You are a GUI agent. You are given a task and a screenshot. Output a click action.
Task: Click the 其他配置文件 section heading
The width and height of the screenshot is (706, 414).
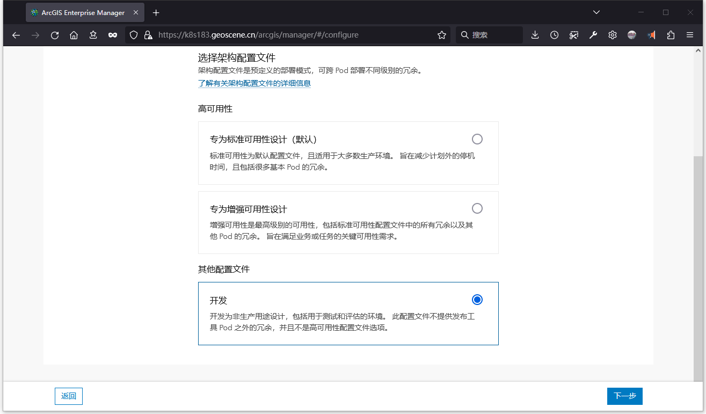224,269
